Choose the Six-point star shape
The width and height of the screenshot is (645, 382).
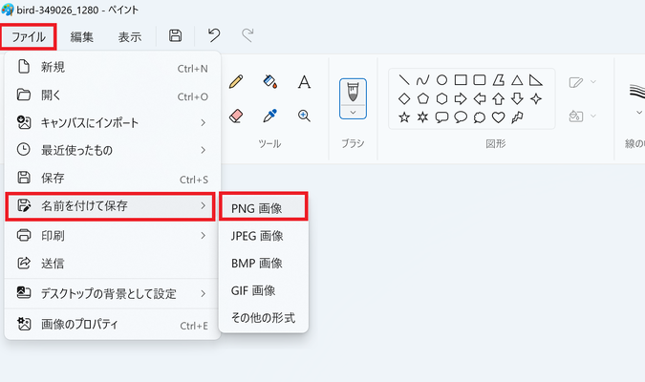[x=423, y=117]
